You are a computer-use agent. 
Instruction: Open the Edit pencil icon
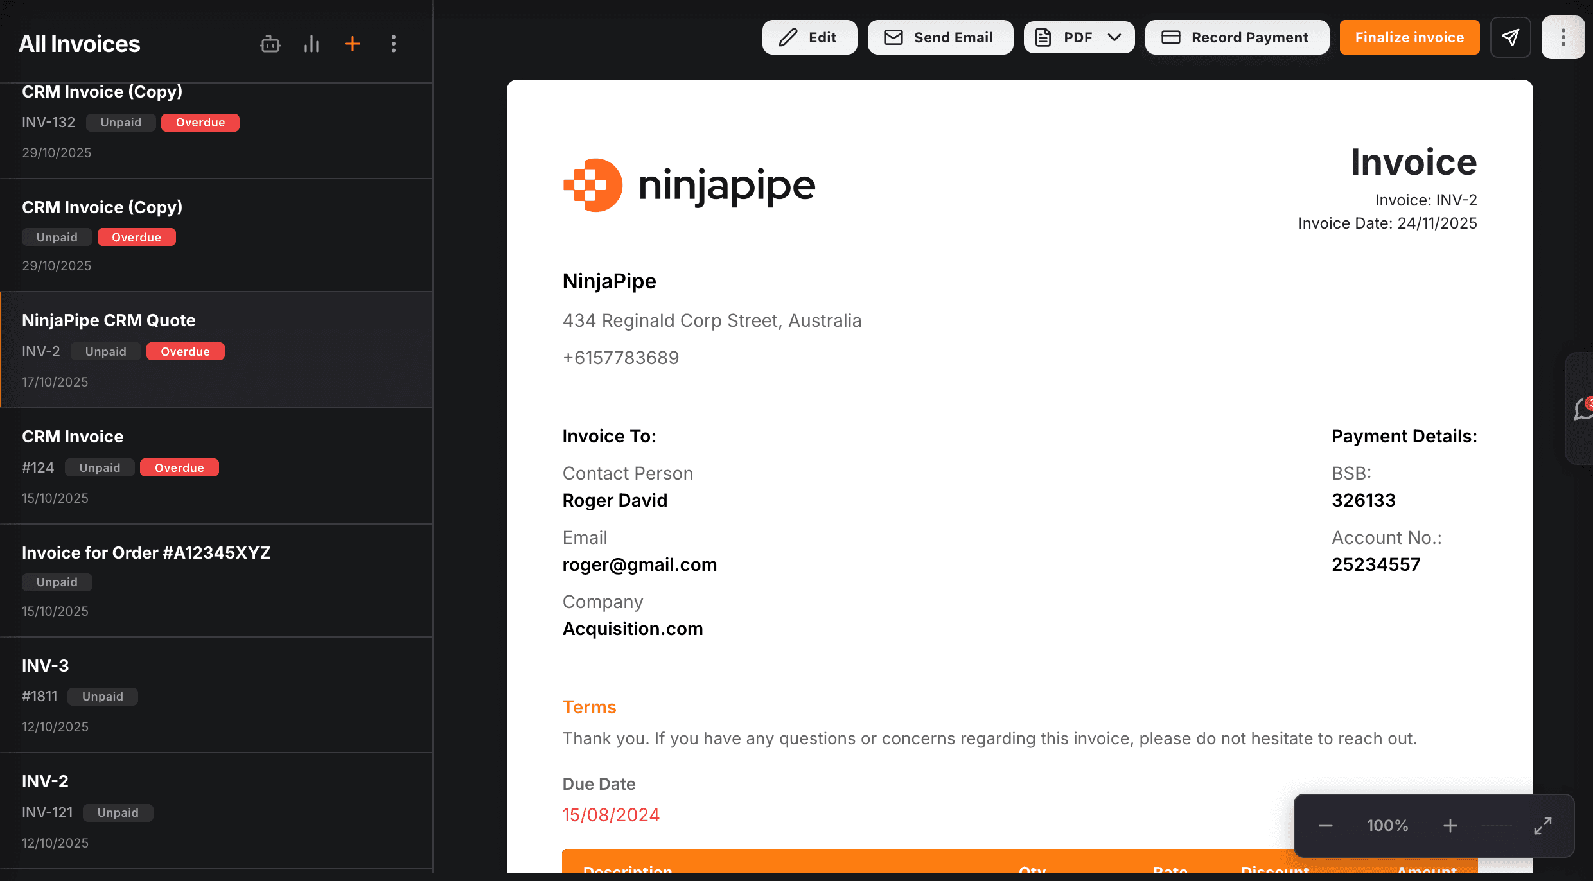(788, 37)
